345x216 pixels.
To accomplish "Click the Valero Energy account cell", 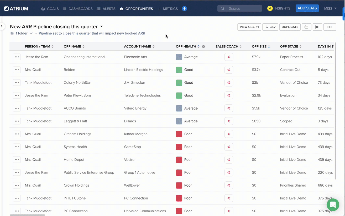I will pos(135,108).
